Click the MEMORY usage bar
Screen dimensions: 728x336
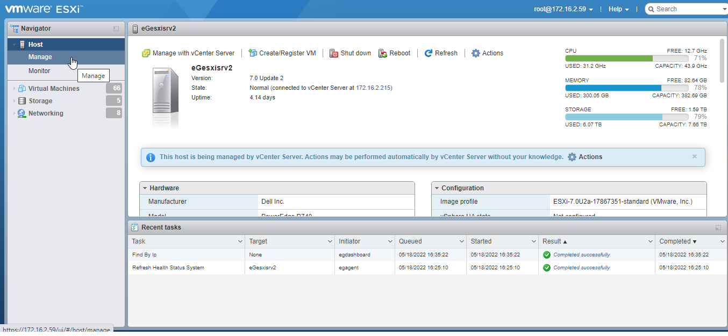pos(627,88)
